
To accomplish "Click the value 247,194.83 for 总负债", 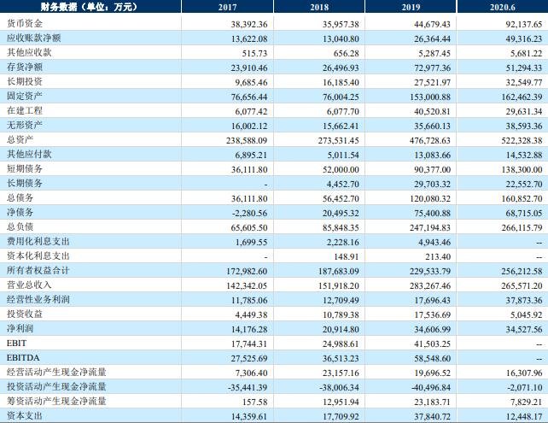I will click(430, 228).
